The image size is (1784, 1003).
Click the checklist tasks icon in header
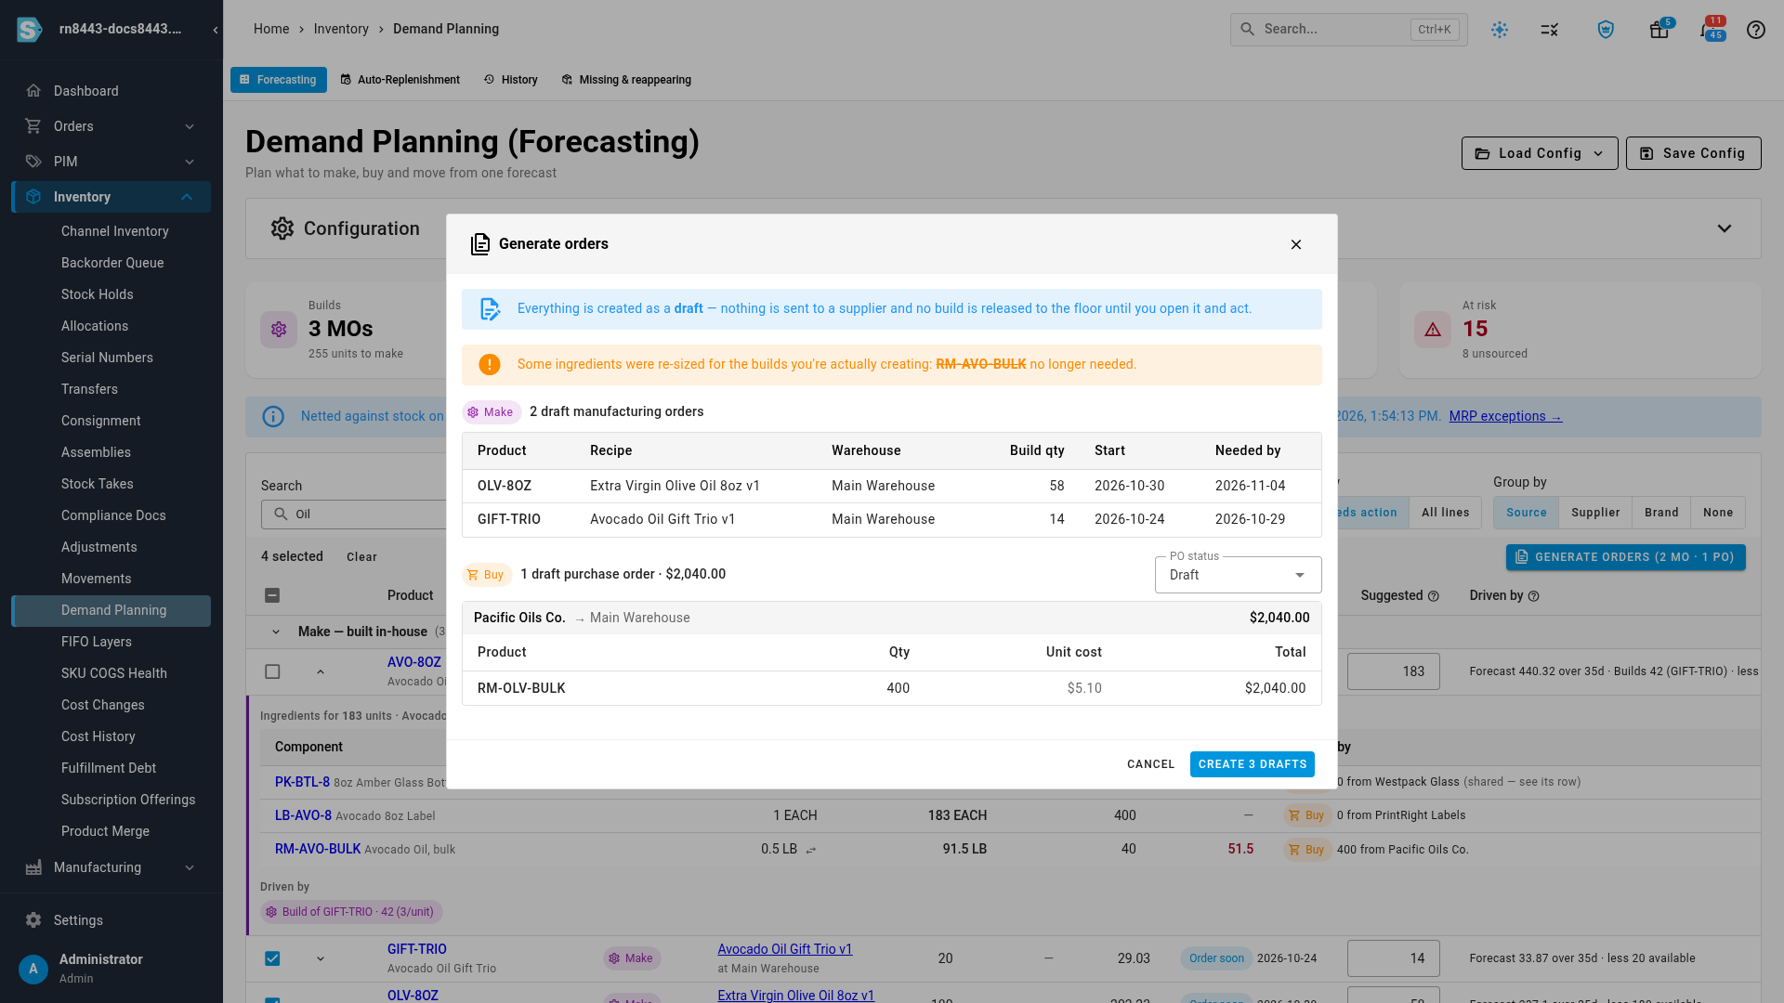point(1549,30)
